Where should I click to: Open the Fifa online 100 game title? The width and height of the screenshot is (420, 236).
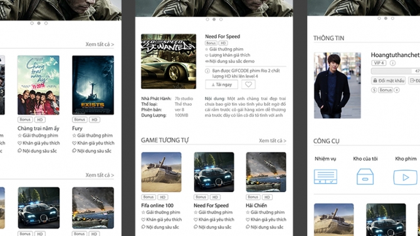[x=157, y=205]
